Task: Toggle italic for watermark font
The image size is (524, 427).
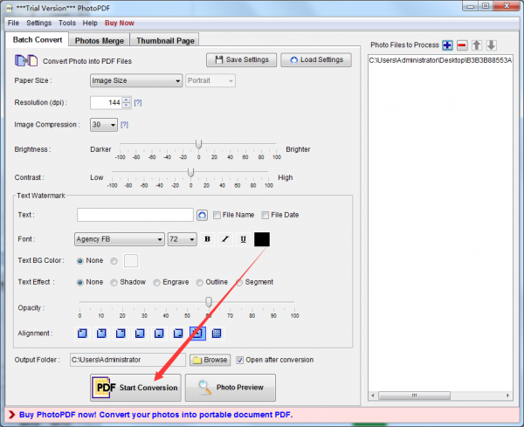Action: 224,239
